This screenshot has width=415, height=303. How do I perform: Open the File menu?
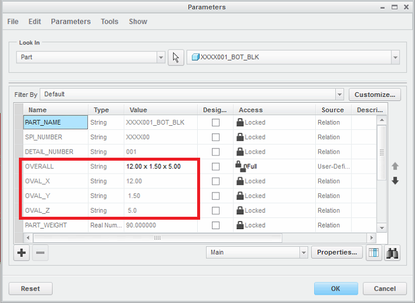13,21
